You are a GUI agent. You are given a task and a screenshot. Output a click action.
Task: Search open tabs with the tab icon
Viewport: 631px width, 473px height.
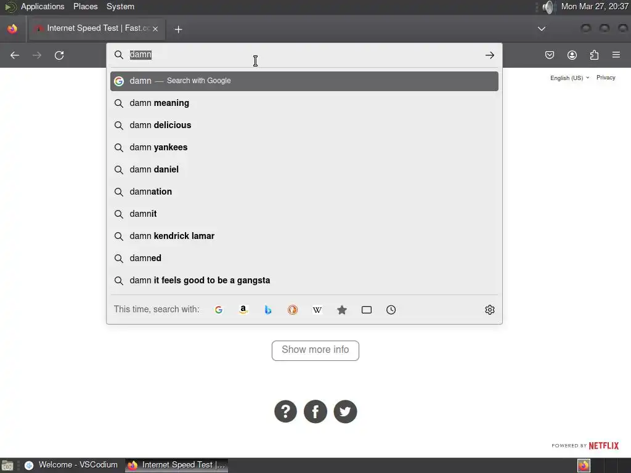pos(366,310)
